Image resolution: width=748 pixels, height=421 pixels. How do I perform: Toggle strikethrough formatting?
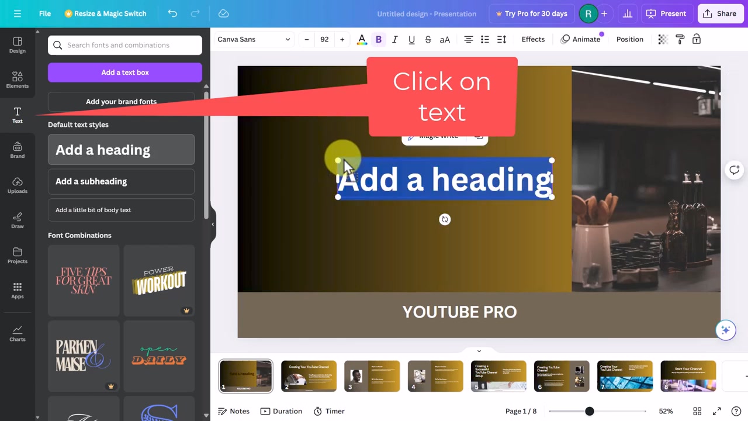pos(428,39)
